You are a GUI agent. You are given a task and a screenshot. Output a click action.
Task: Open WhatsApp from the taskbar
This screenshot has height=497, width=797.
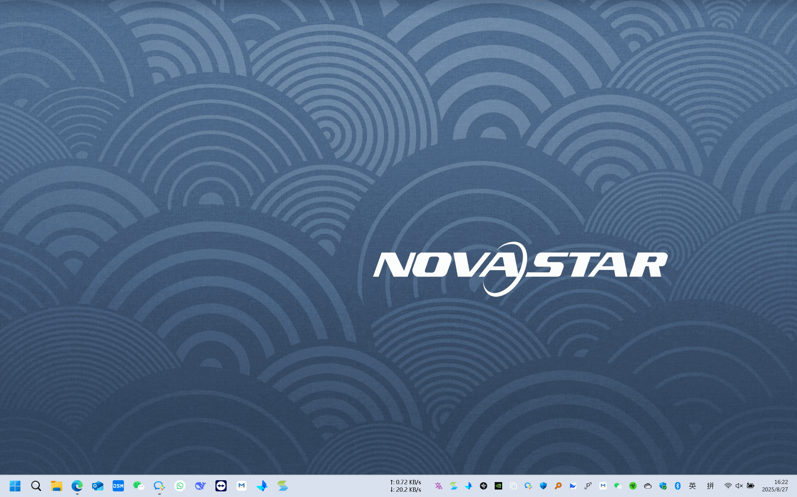coord(180,485)
